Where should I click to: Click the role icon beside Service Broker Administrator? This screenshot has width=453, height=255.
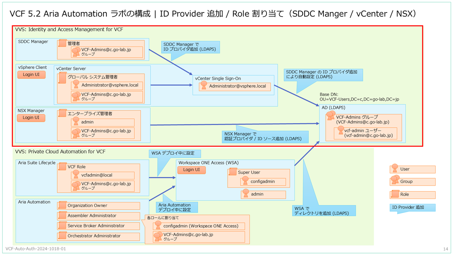pyautogui.click(x=62, y=226)
